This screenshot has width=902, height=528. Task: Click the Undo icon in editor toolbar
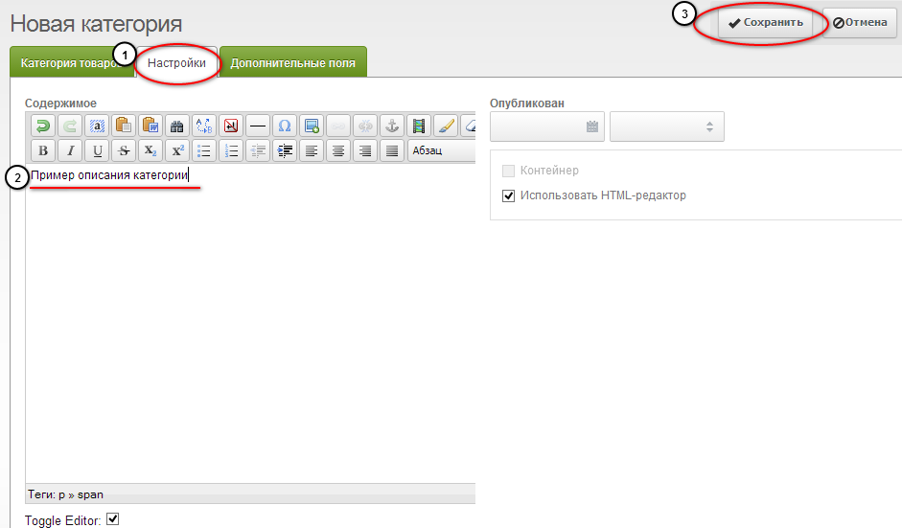pos(42,126)
